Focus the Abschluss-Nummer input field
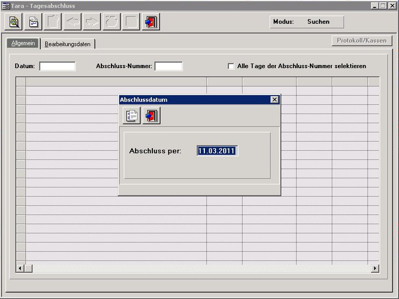This screenshot has height=299, width=399. [168, 66]
